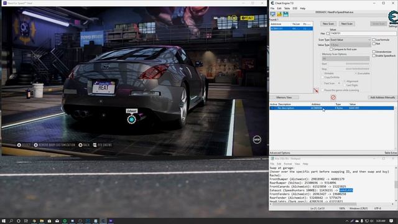The image size is (398, 224).
Task: Open Action Center notification icon
Action: 392,221
